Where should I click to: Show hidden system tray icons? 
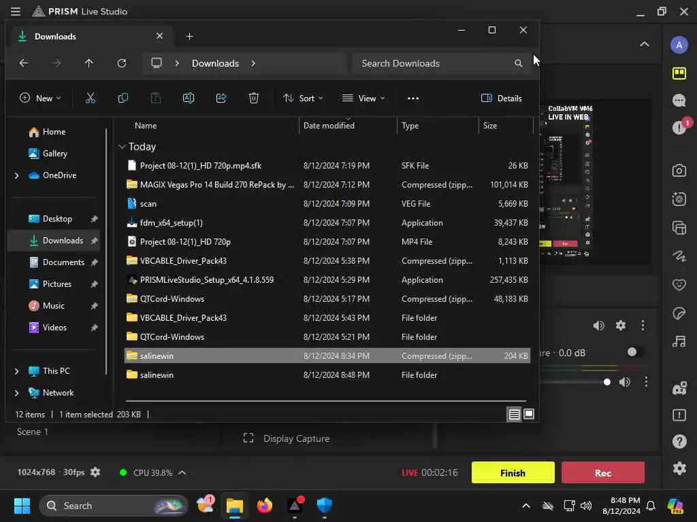[x=526, y=506]
